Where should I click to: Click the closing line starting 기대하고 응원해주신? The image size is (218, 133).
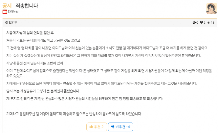click(x=74, y=114)
